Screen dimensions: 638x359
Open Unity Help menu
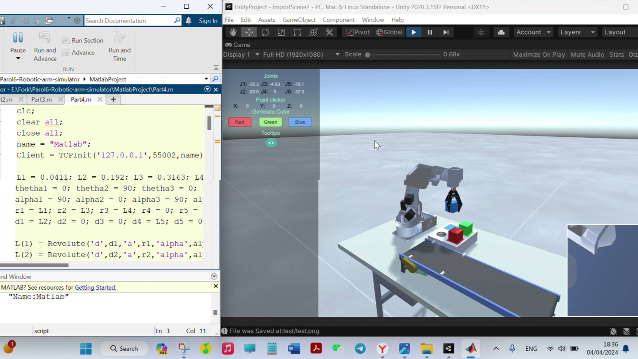397,20
